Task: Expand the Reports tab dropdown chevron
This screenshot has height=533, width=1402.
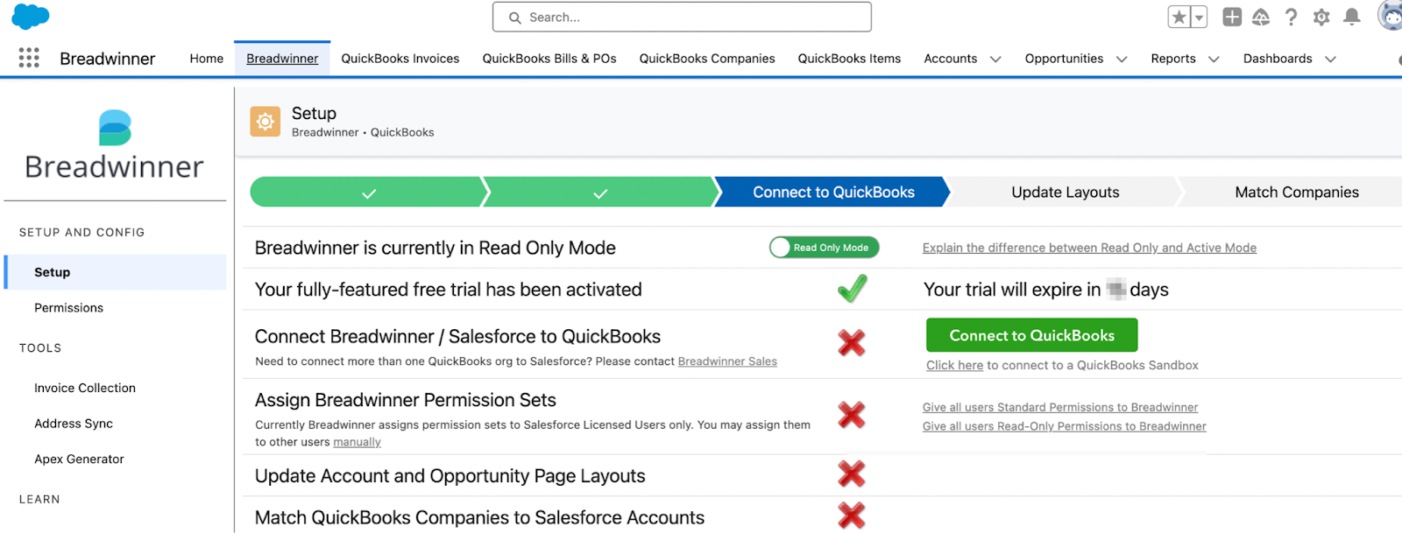Action: tap(1214, 59)
